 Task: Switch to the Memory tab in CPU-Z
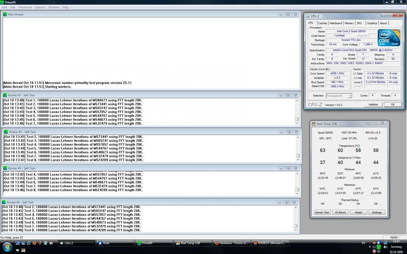(x=349, y=23)
